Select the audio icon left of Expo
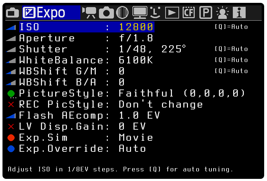Screen dimensions: 267x181 pos(12,13)
